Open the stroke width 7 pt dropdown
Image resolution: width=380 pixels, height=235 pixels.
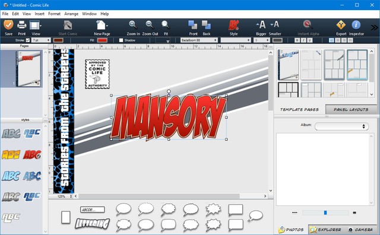41,40
